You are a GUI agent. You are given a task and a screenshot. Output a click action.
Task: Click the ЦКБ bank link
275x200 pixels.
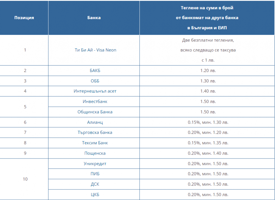click(95, 195)
